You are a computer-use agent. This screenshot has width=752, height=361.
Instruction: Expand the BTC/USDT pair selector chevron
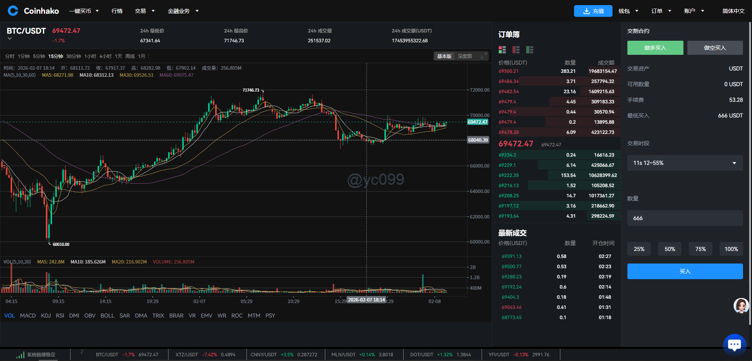point(10,38)
